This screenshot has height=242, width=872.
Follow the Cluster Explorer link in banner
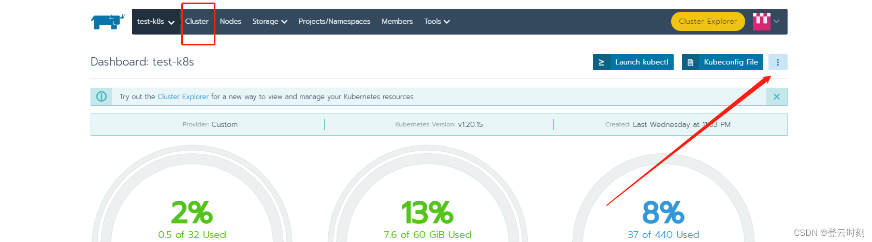183,96
